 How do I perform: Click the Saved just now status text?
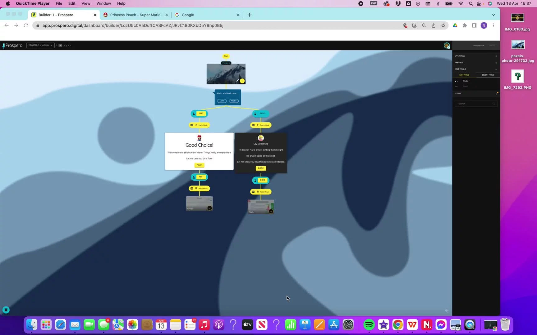479,46
